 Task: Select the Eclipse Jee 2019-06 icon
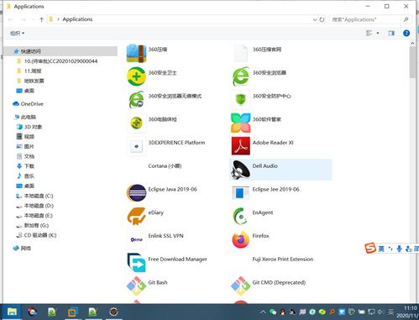tap(241, 192)
